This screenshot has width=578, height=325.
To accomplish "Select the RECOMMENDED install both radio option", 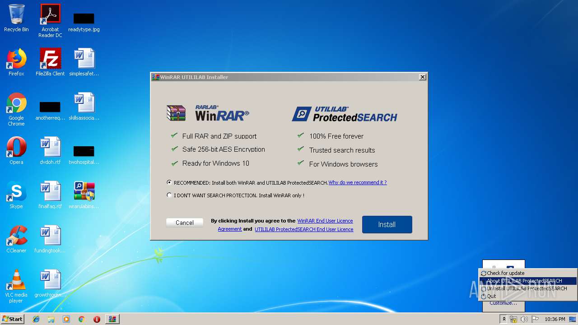I will coord(169,183).
